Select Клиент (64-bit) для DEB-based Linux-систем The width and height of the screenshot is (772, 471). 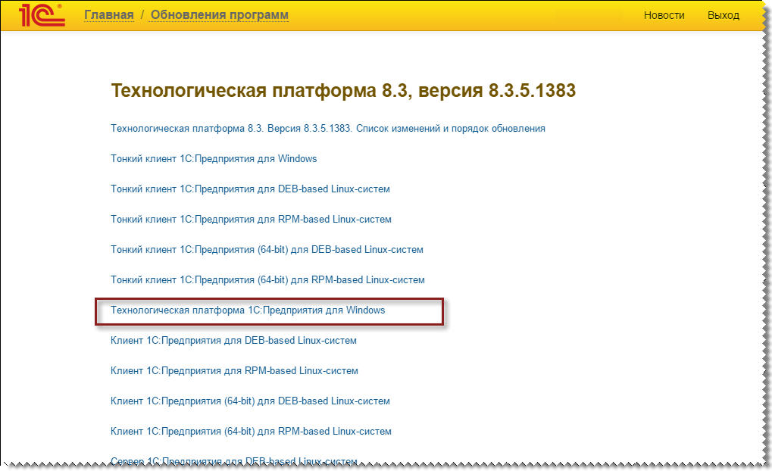[x=250, y=401]
